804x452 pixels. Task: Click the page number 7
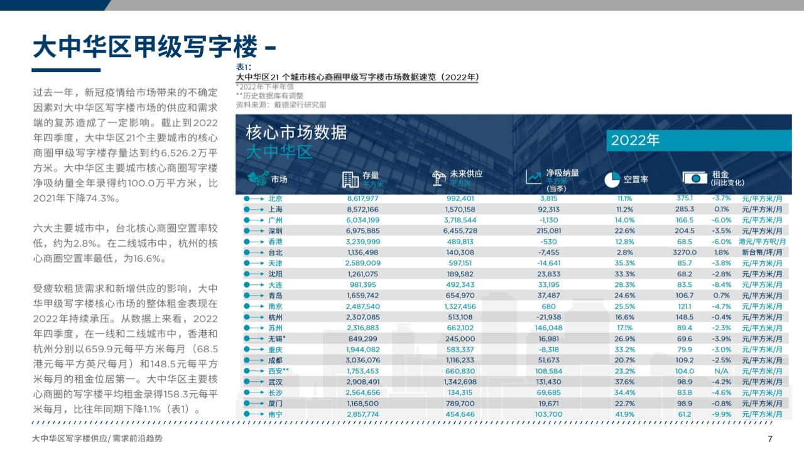tap(770, 438)
